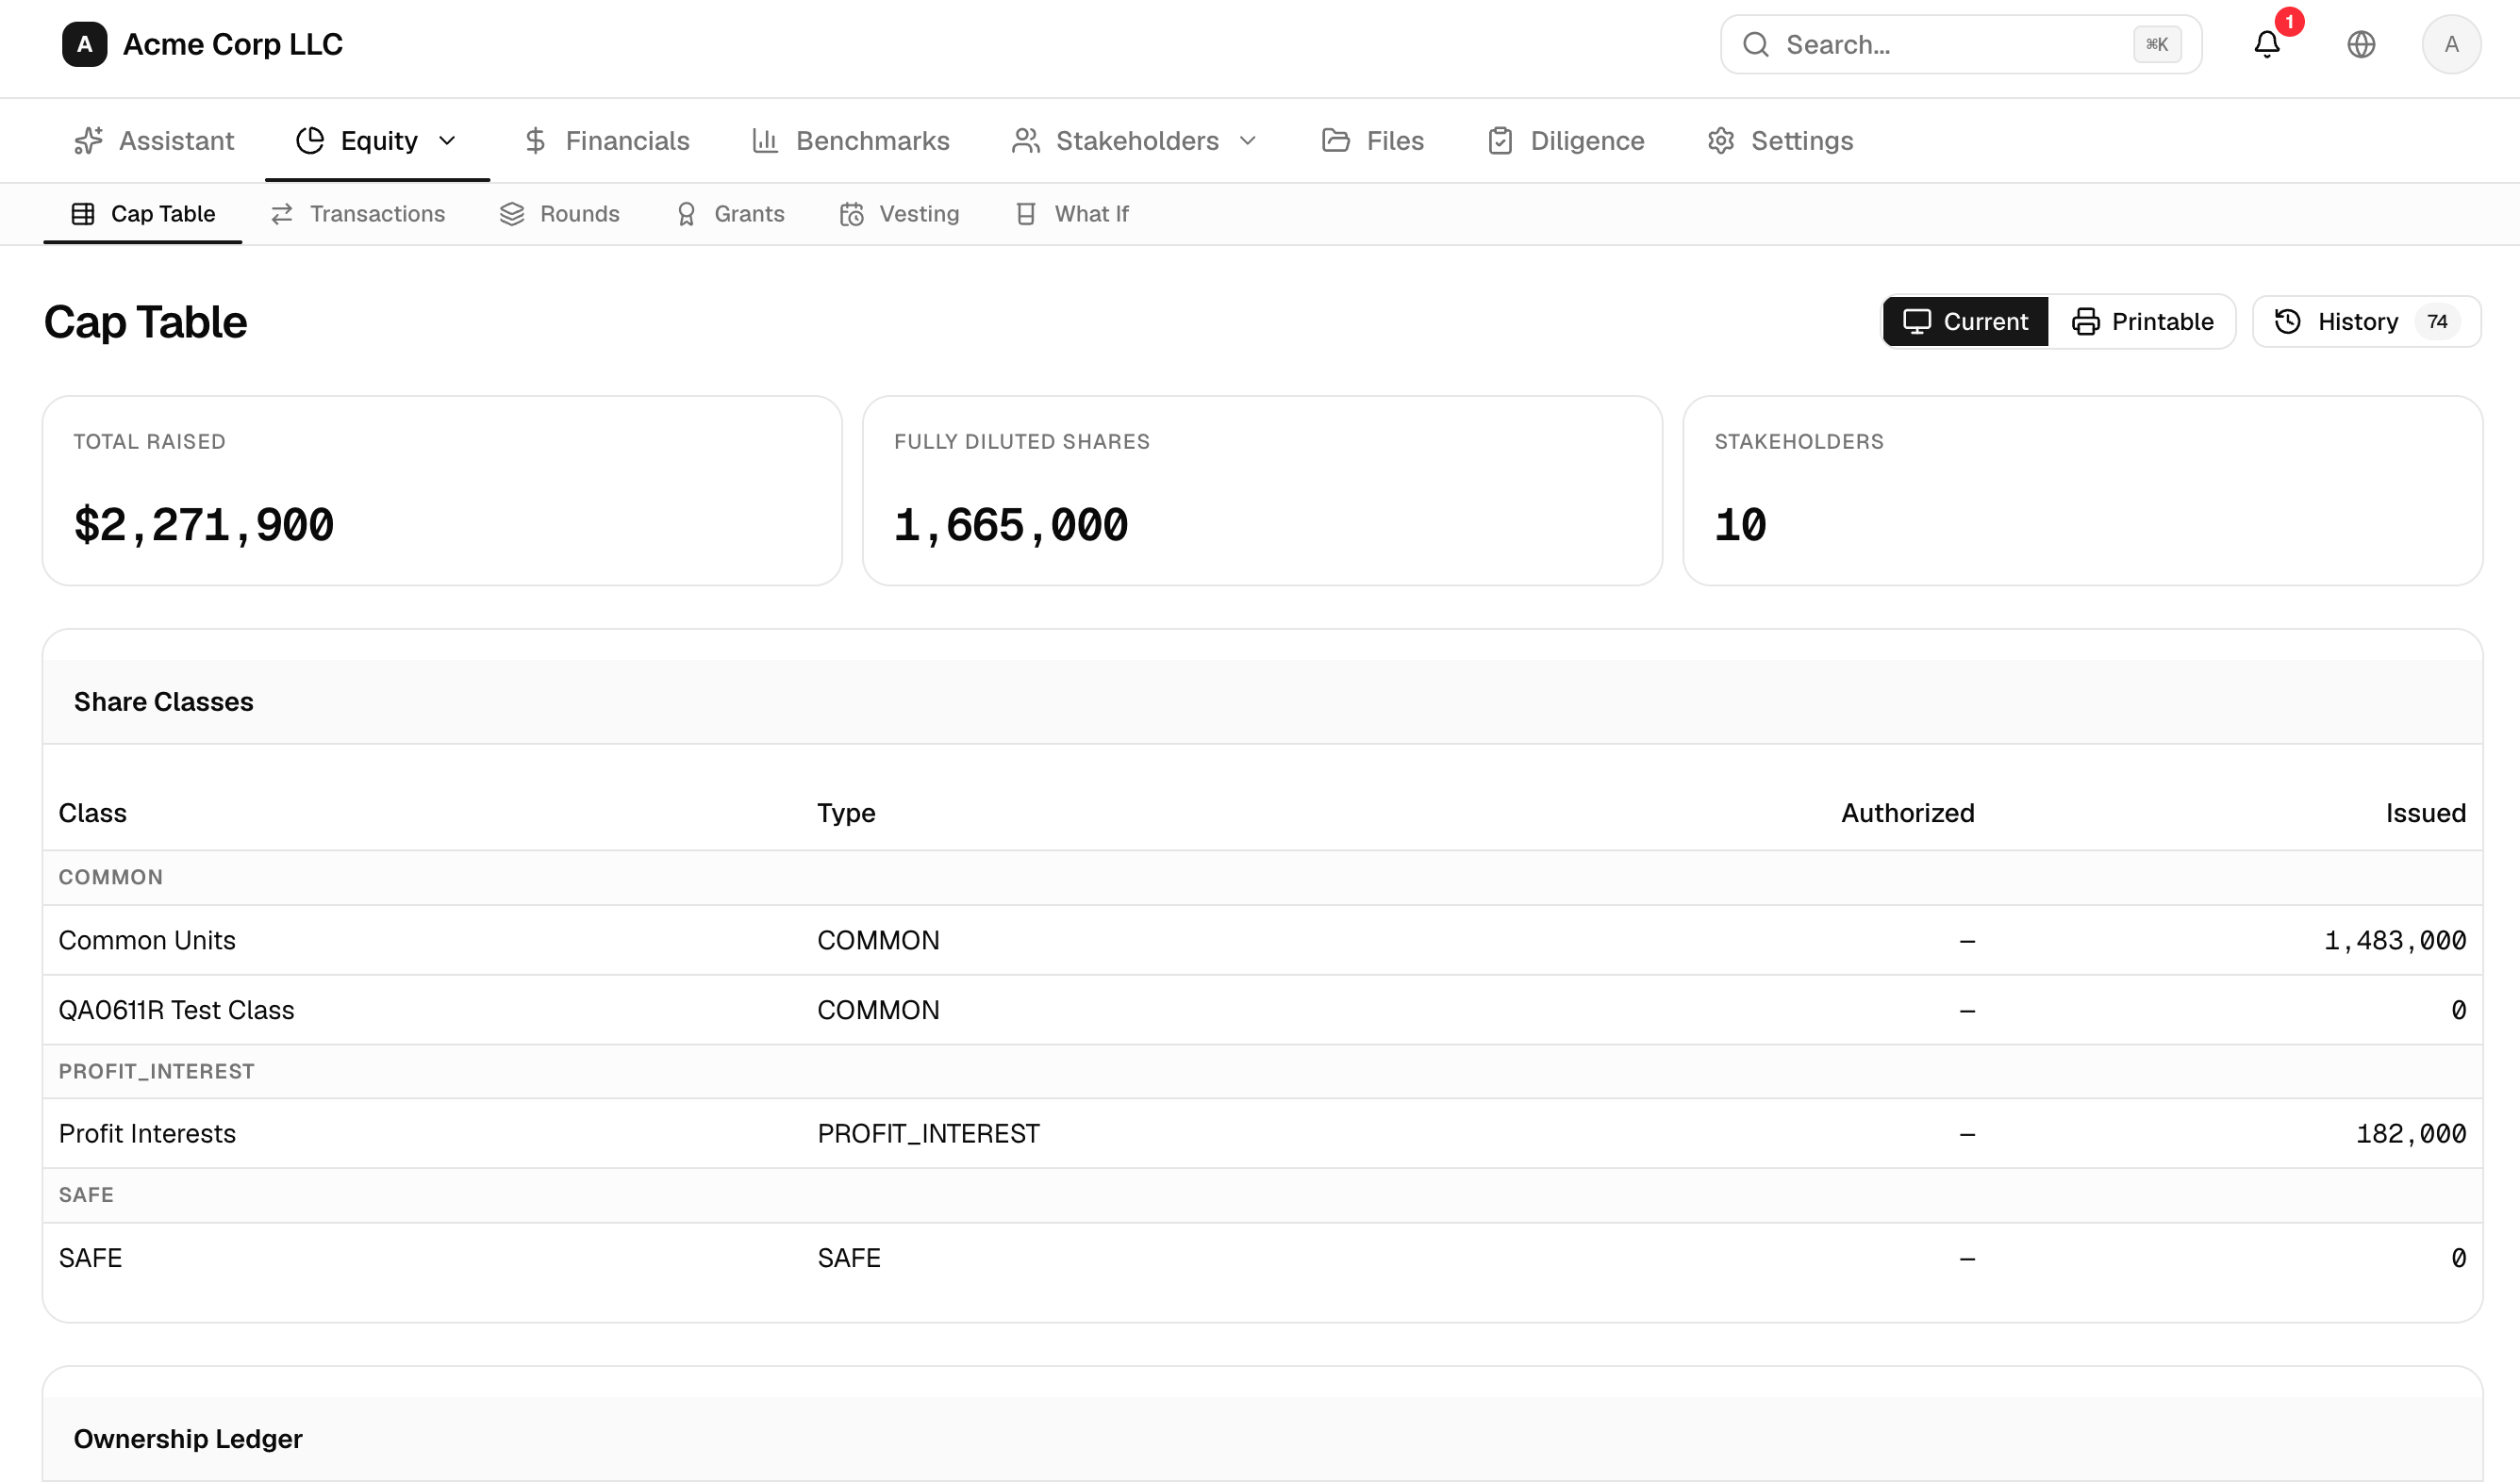Click the Stakeholders people icon

tap(1026, 140)
